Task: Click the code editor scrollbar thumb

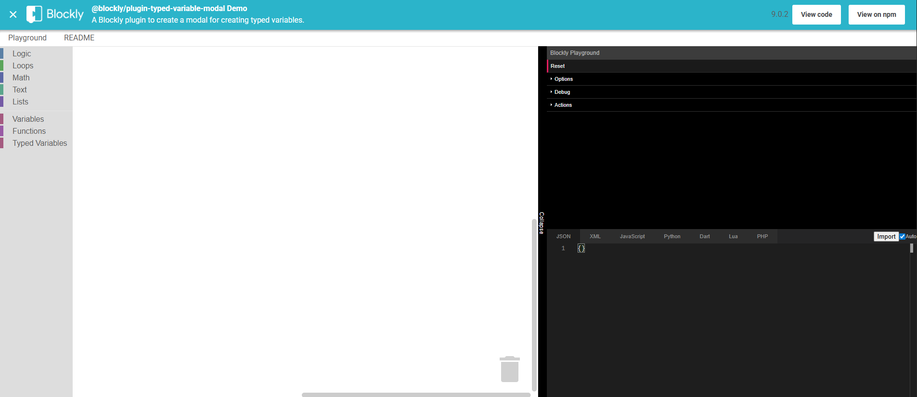Action: (911, 248)
